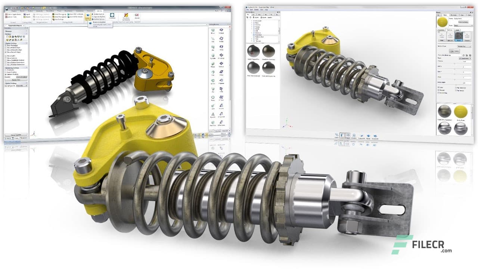The image size is (478, 269).
Task: Click the Advanced Options button in the left panel
Action: (21, 77)
